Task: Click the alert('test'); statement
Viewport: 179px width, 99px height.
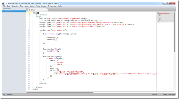Action: click(x=53, y=51)
